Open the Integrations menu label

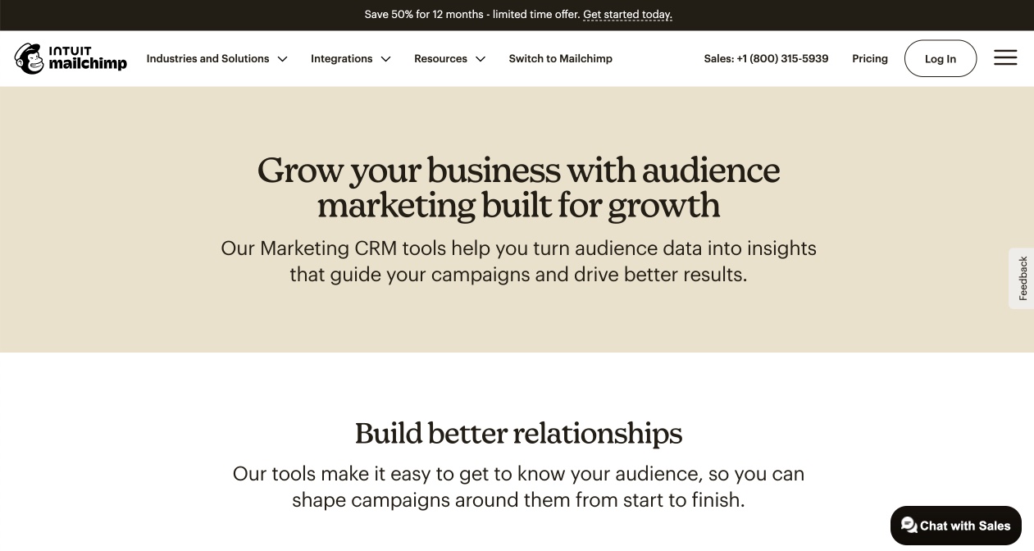[341, 58]
